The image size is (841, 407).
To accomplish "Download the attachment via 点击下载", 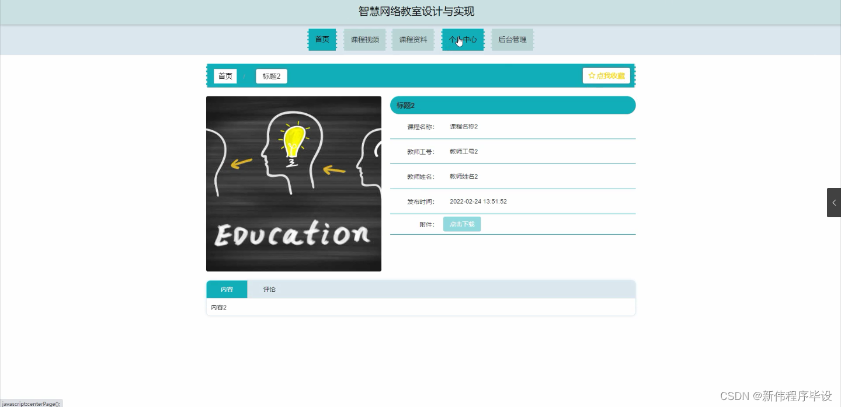I will click(x=462, y=224).
